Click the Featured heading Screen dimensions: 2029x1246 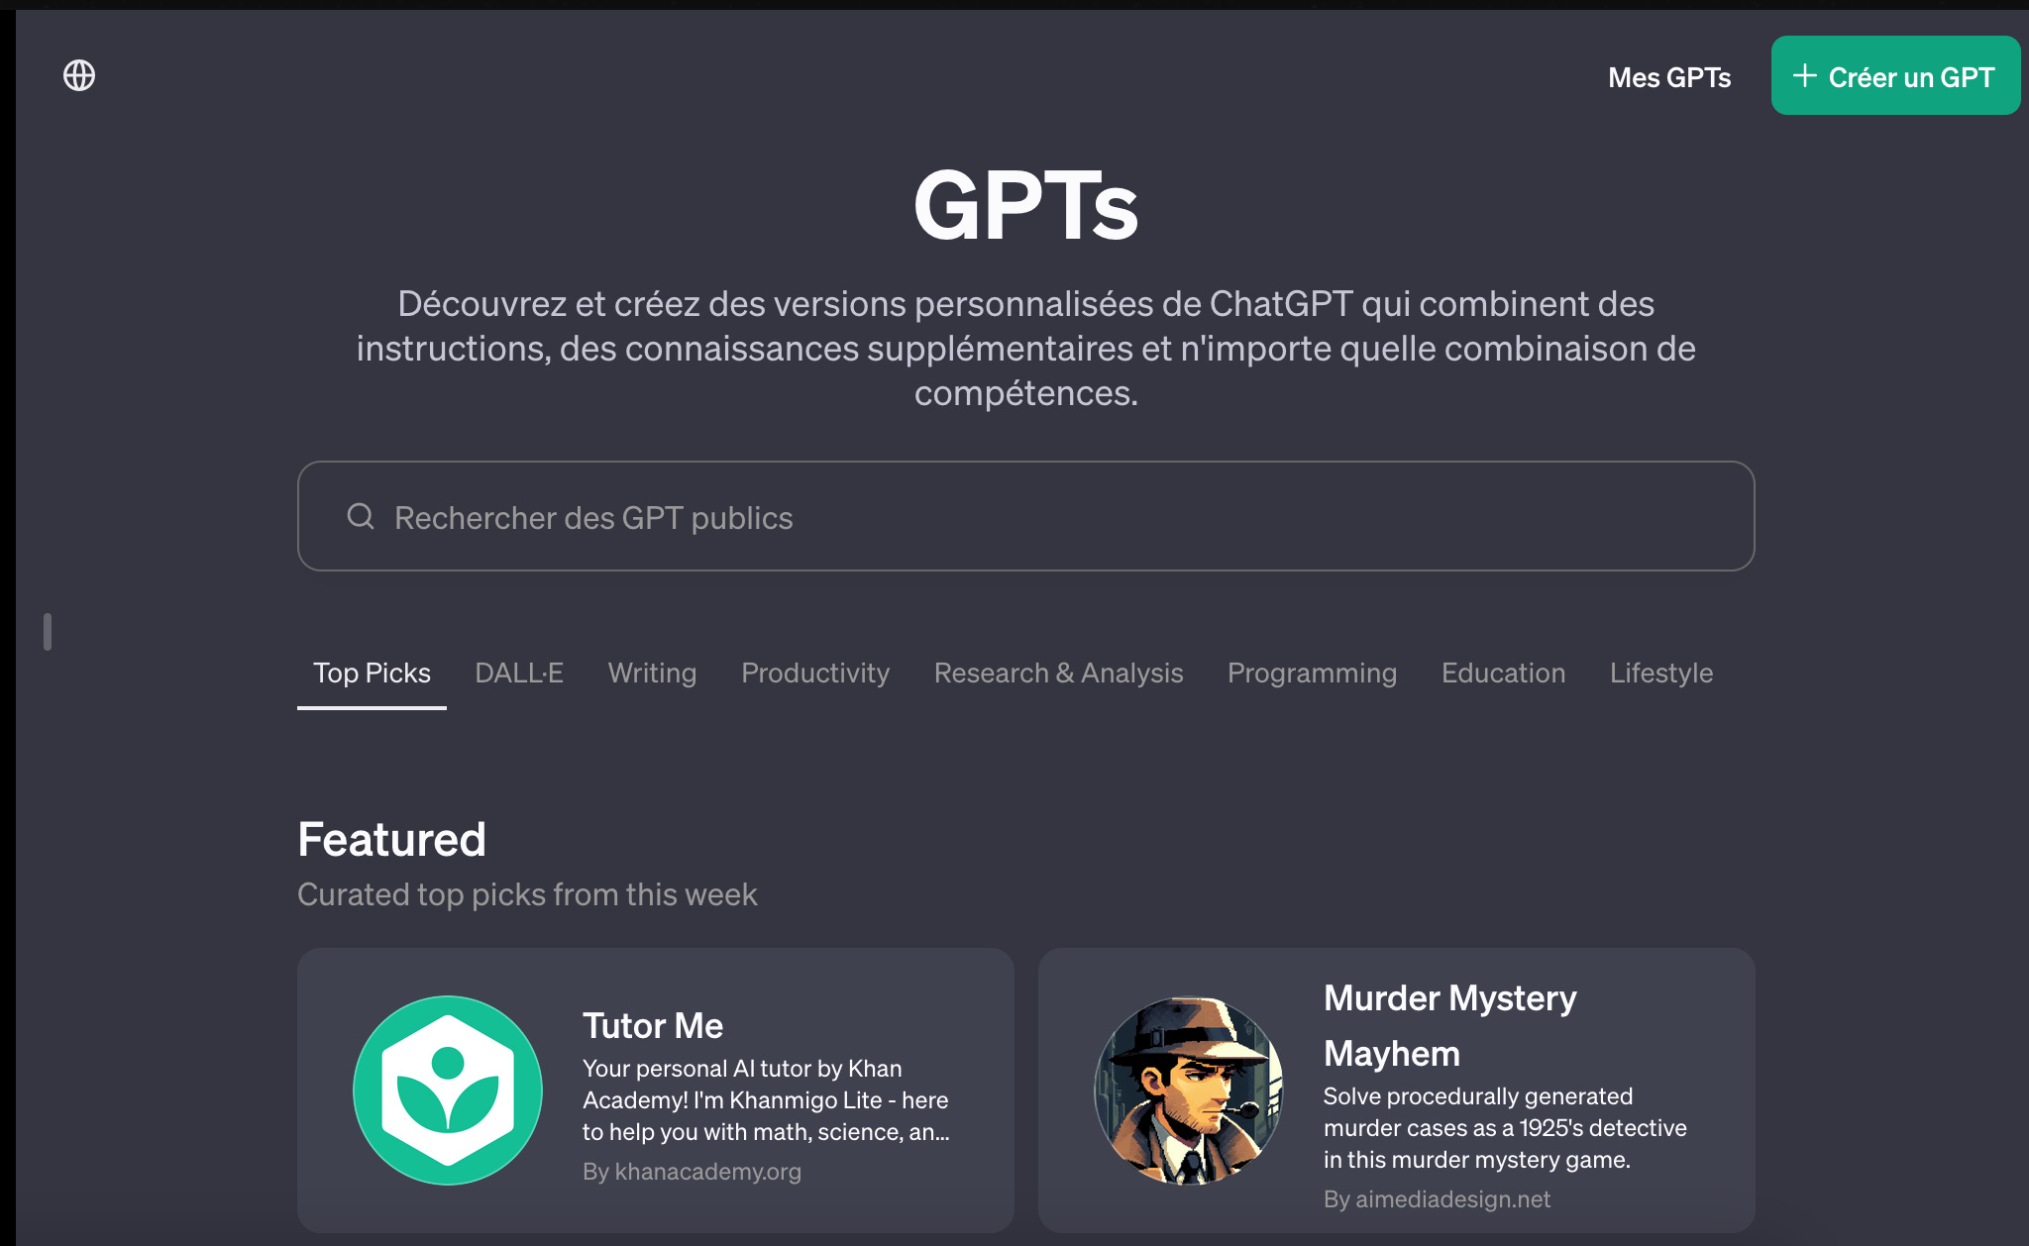tap(391, 840)
